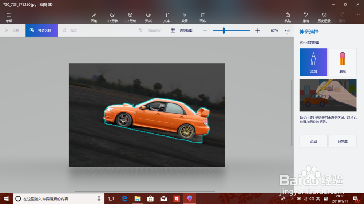364x204 pixels.
Task: Click the 62% zoom value
Action: point(274,30)
